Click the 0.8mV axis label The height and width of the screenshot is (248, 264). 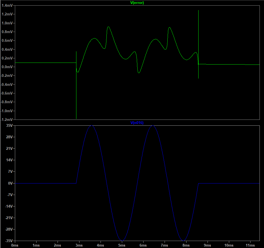pyautogui.click(x=7, y=32)
